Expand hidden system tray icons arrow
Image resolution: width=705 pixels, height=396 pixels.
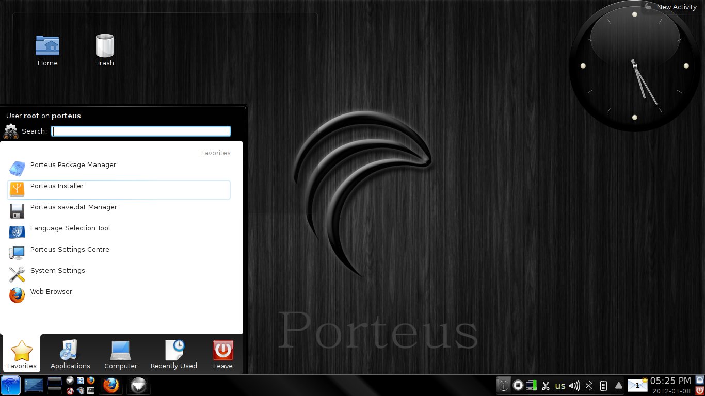coord(618,385)
